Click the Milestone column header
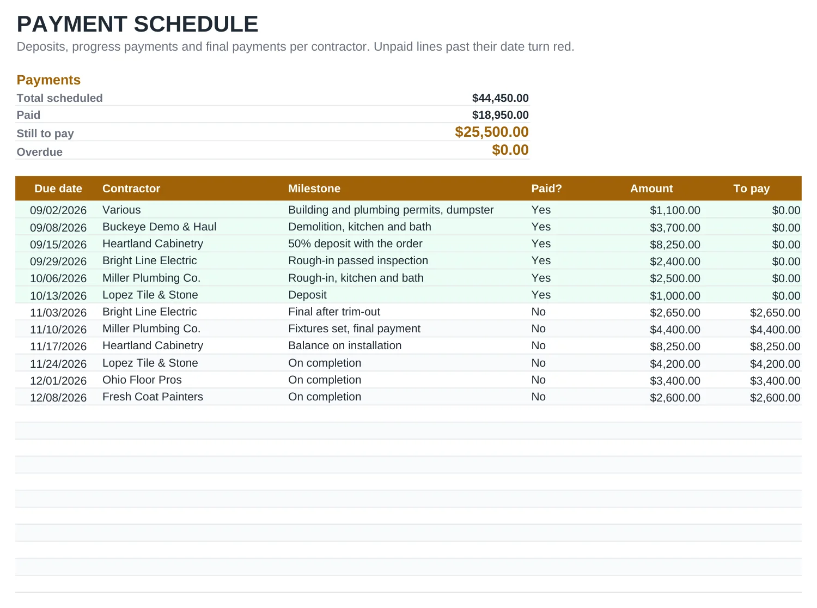The width and height of the screenshot is (817, 608). tap(314, 189)
